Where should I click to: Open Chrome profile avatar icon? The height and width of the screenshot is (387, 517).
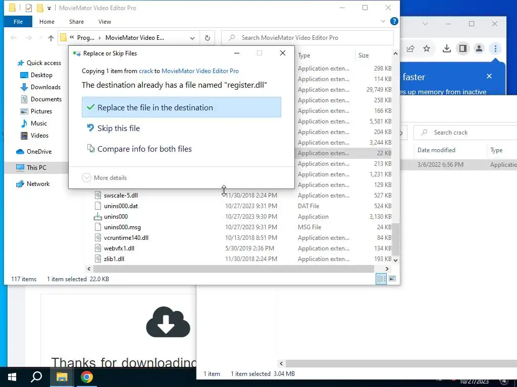click(479, 49)
